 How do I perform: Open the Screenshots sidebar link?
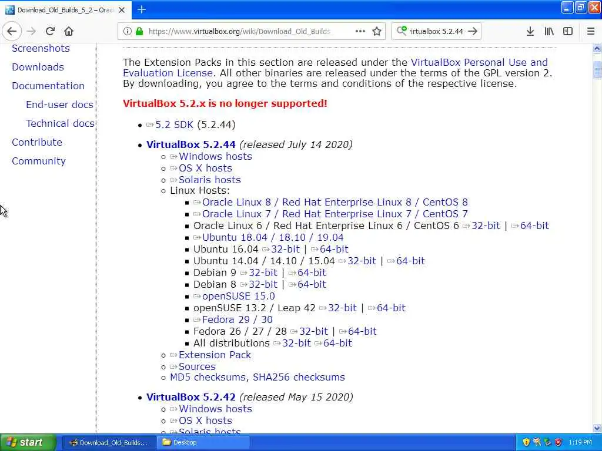coord(41,48)
